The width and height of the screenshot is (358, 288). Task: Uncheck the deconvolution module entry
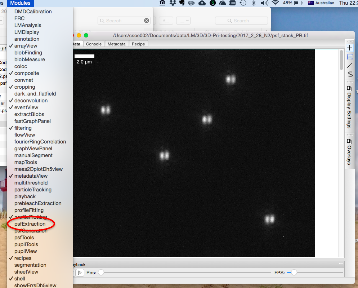pos(31,101)
